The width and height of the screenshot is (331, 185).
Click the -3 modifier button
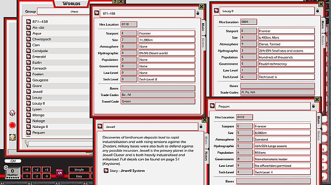pos(46,176)
